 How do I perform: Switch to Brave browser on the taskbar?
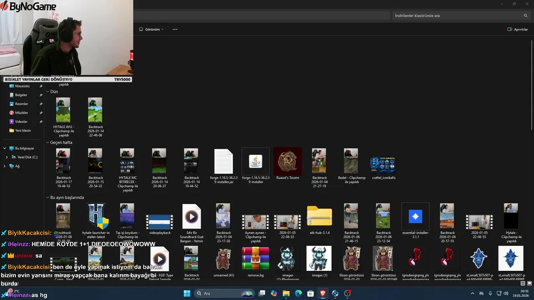[x=322, y=293]
